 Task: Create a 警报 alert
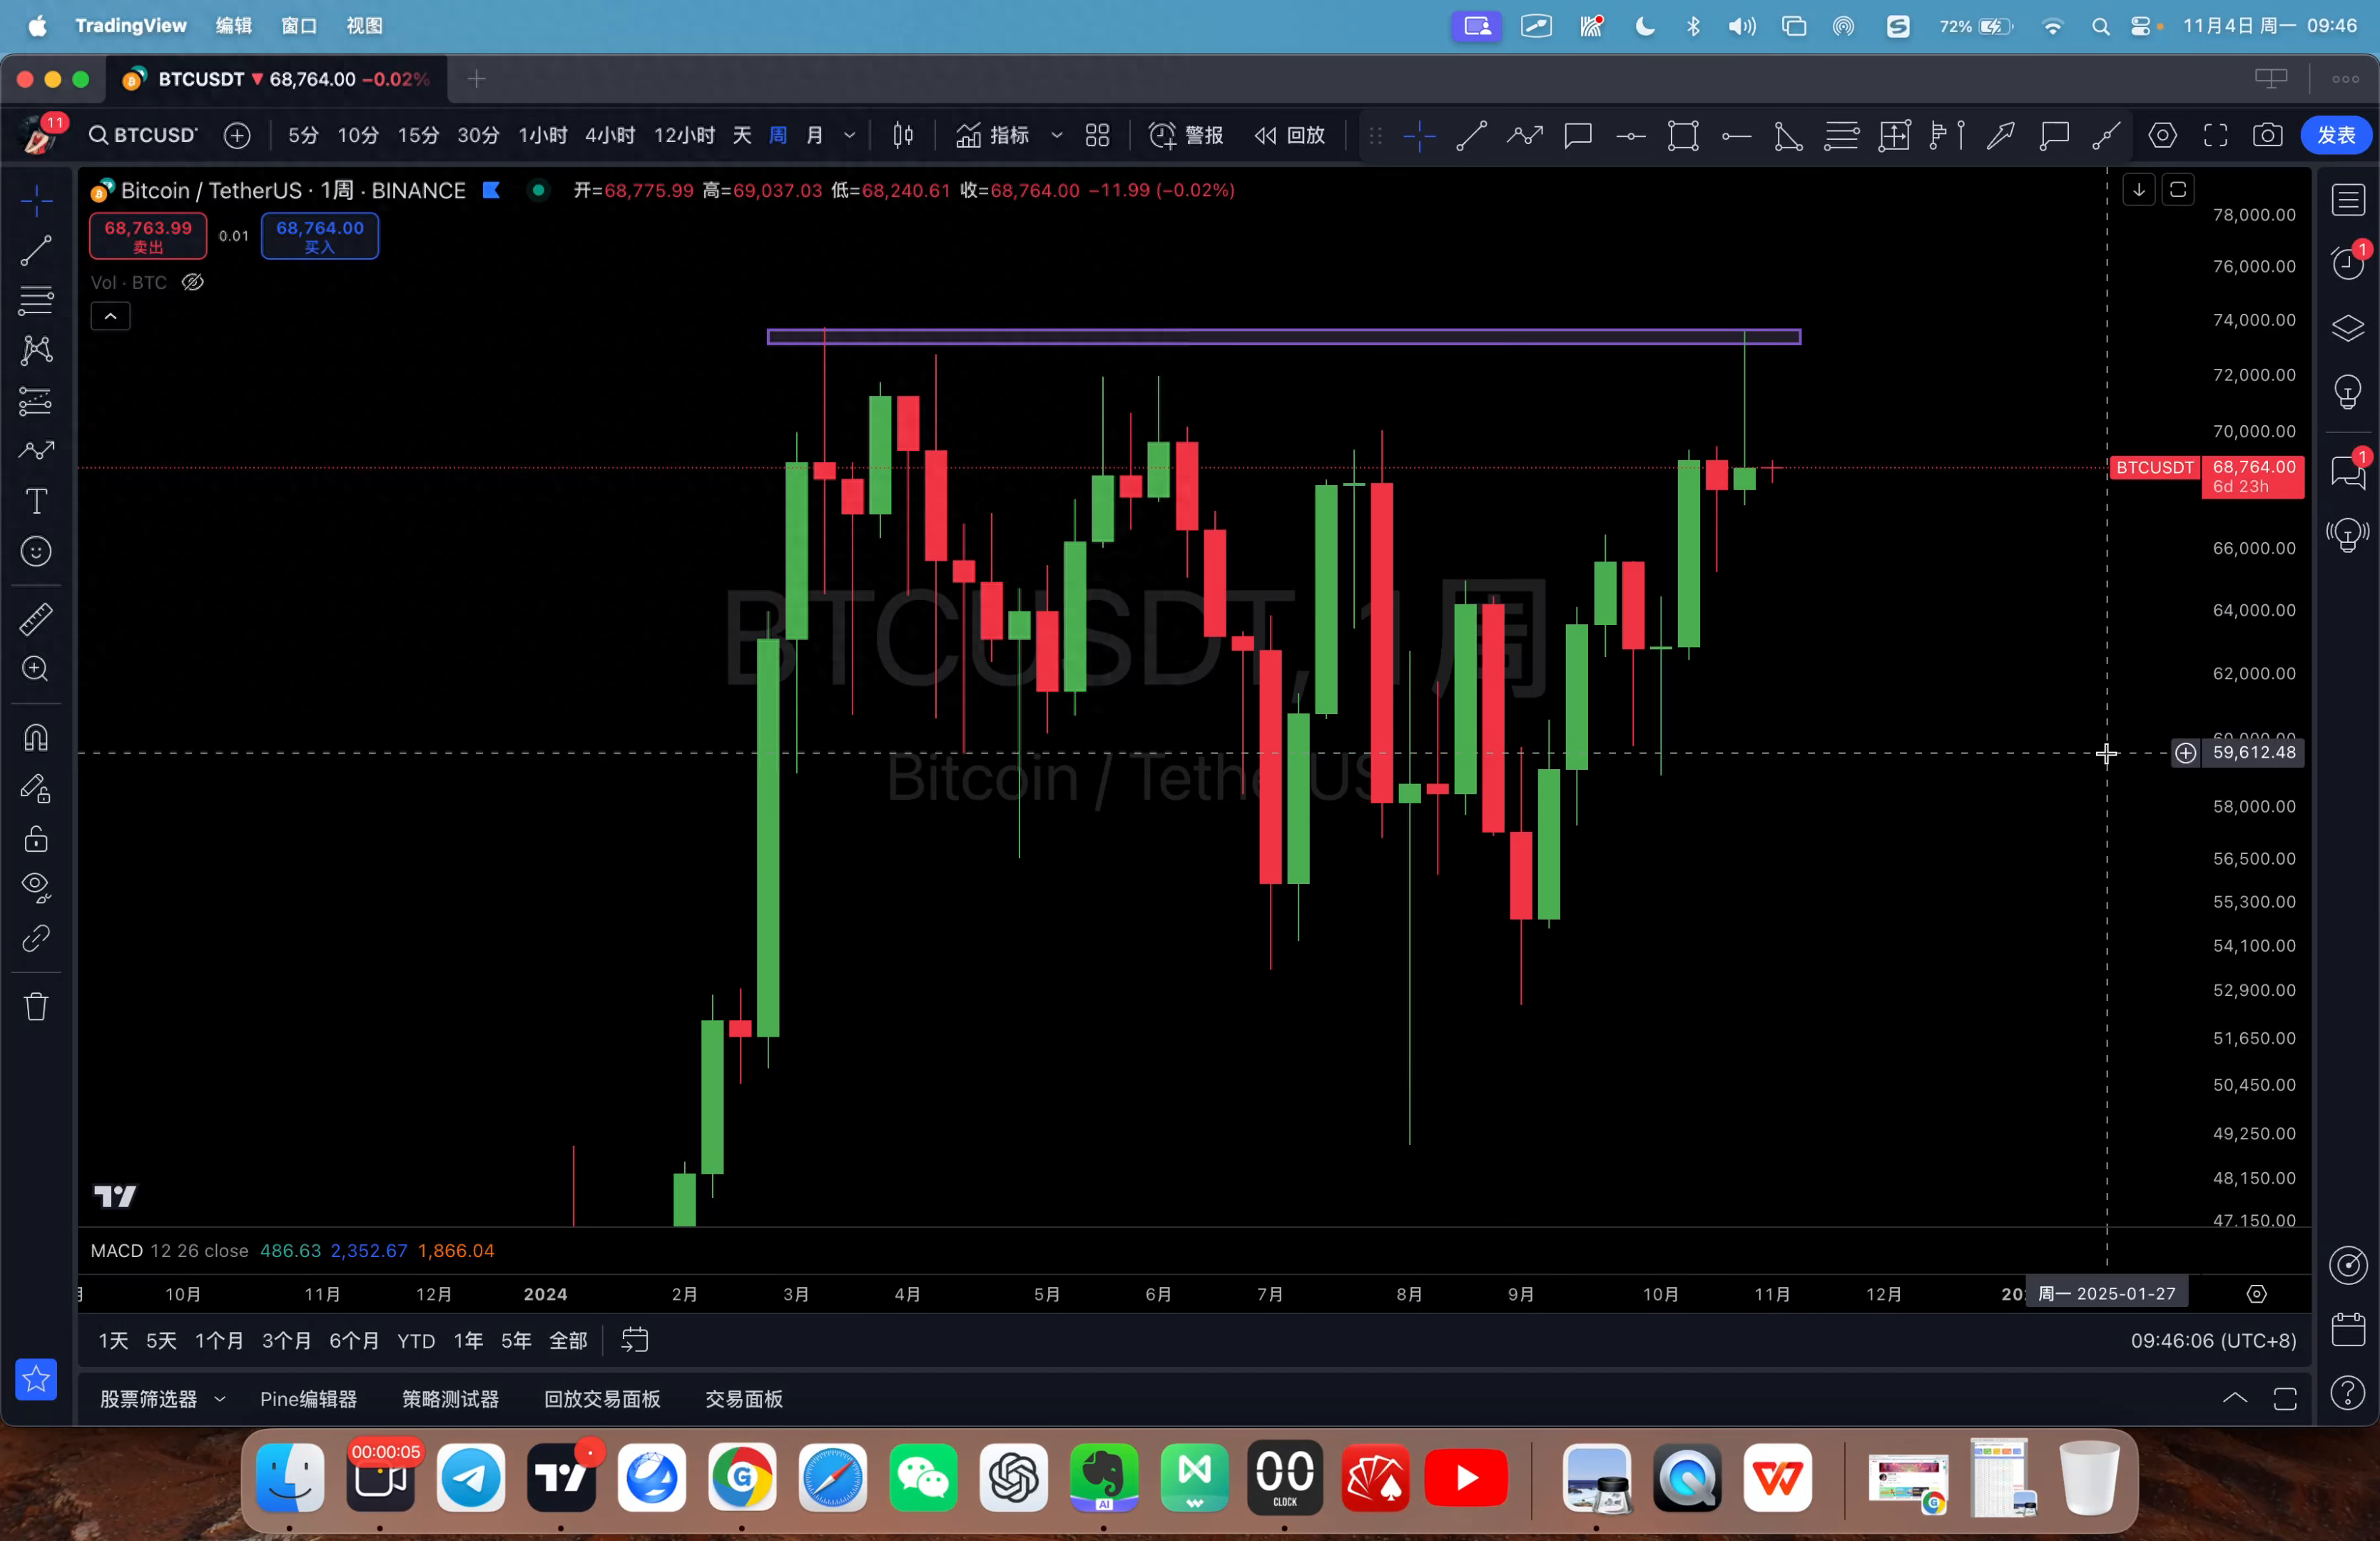click(1186, 135)
